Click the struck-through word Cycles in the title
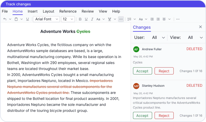Image resolution: width=206 pixels, height=122 pixels. [83, 32]
